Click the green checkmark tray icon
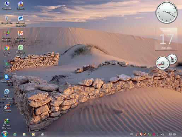Viewport: 182px width, 137px height. (x=149, y=135)
